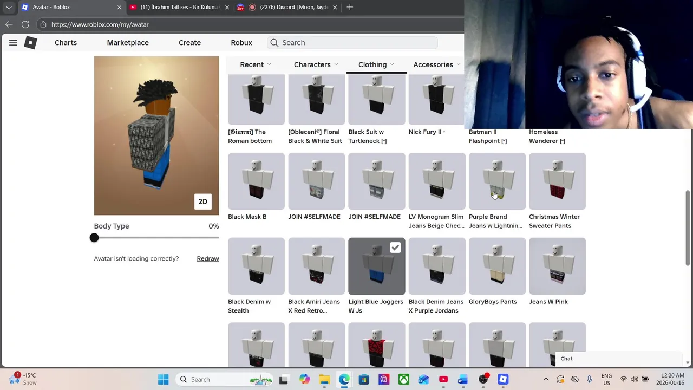This screenshot has width=693, height=390.
Task: Open the YouTube taskbar icon
Action: [443, 380]
